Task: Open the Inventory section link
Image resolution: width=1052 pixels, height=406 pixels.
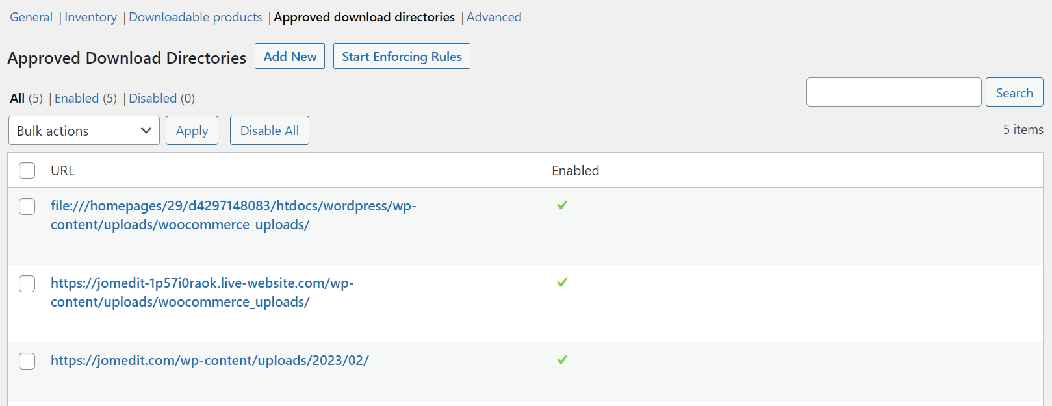Action: click(90, 17)
